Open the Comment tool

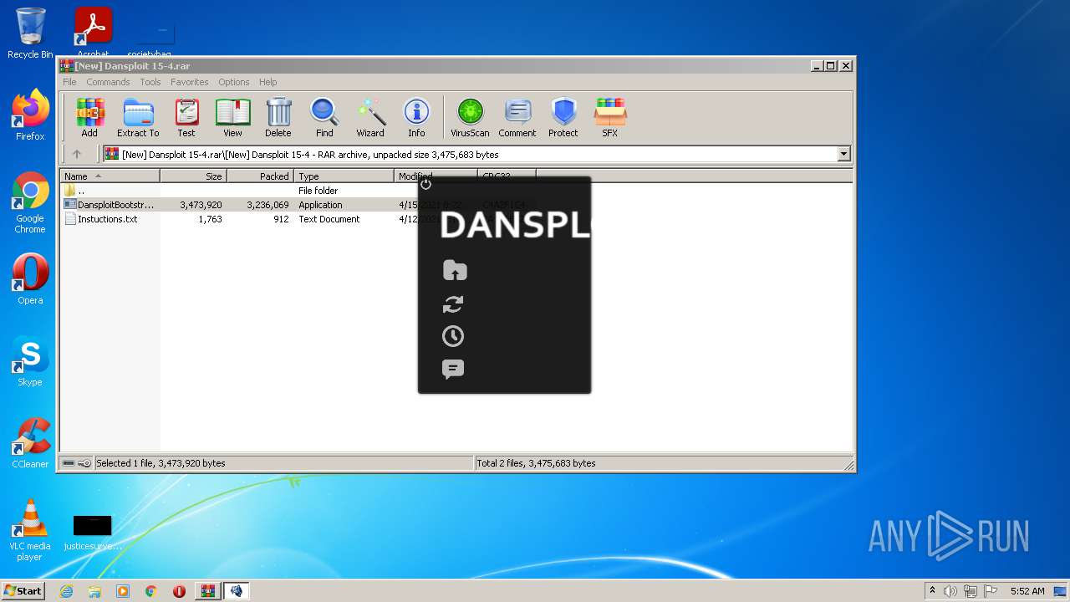pyautogui.click(x=517, y=117)
